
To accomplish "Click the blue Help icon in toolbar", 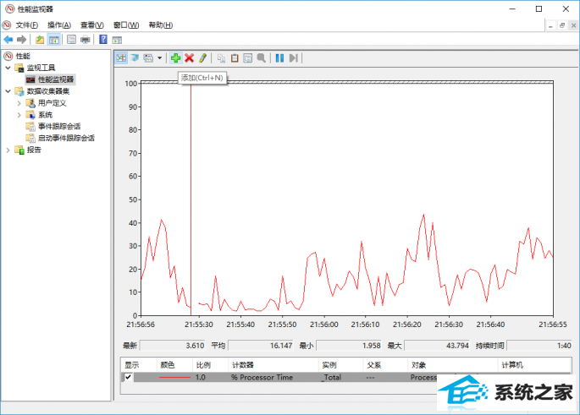I will (103, 39).
